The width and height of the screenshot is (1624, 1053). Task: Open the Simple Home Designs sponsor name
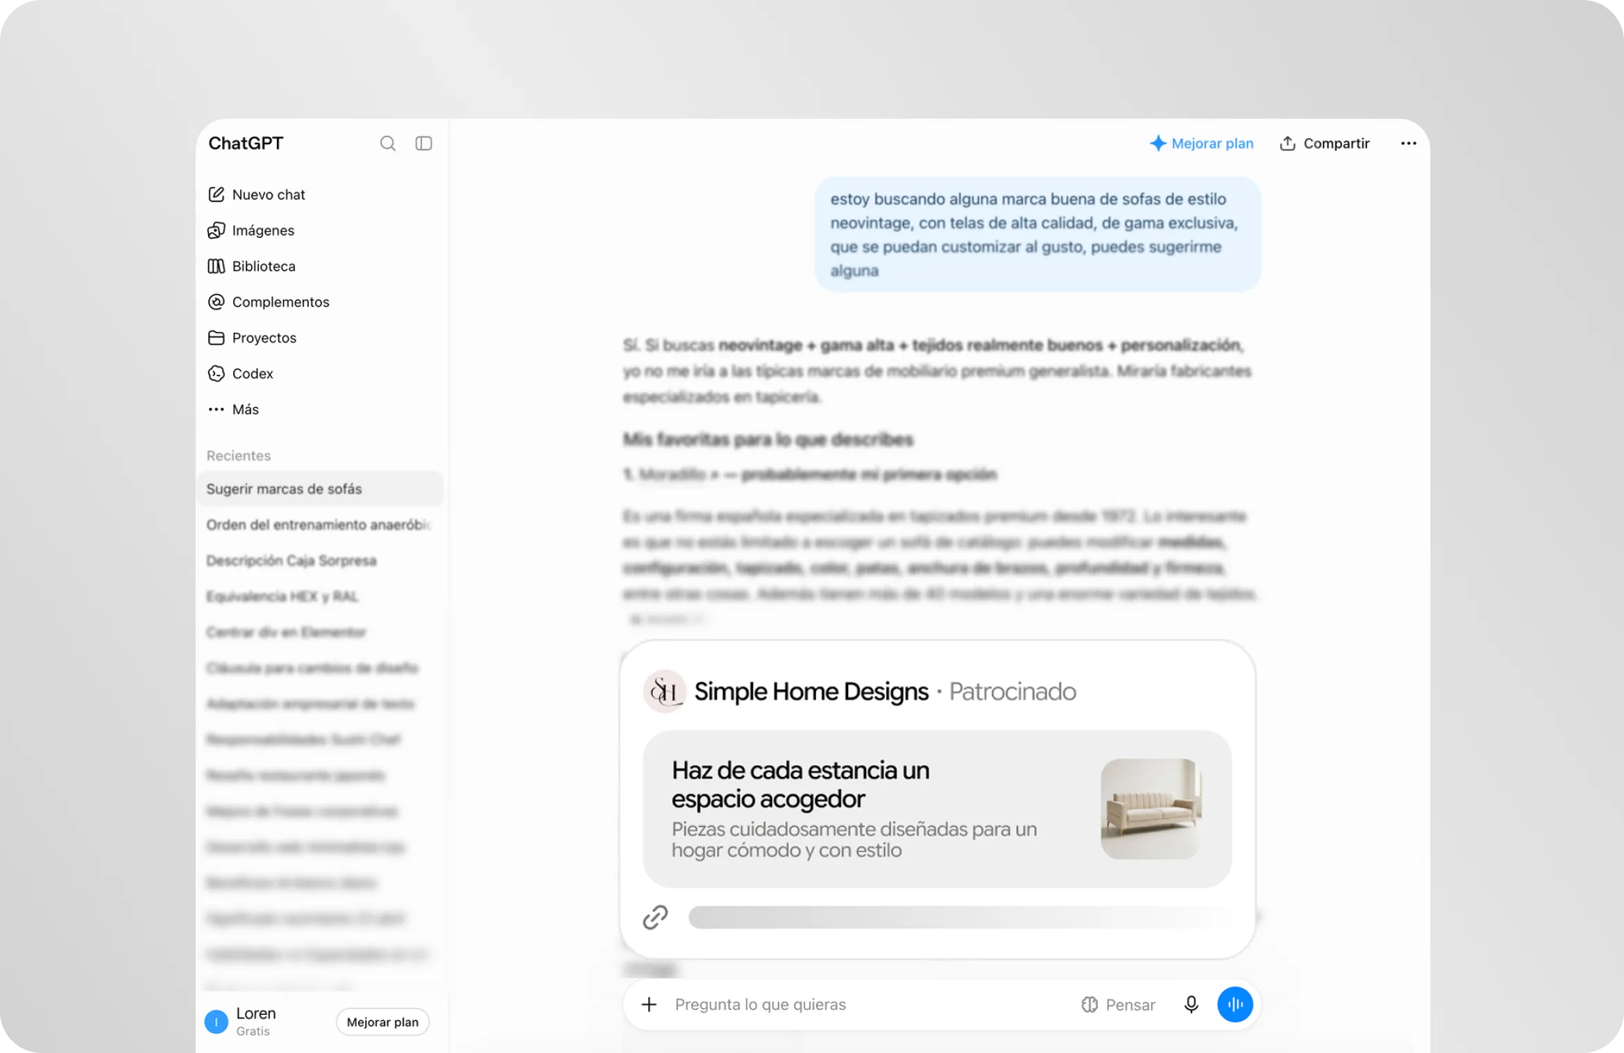(x=811, y=692)
